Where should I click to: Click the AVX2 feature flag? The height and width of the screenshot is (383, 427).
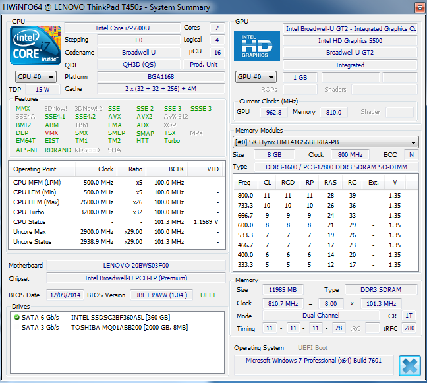(x=144, y=117)
